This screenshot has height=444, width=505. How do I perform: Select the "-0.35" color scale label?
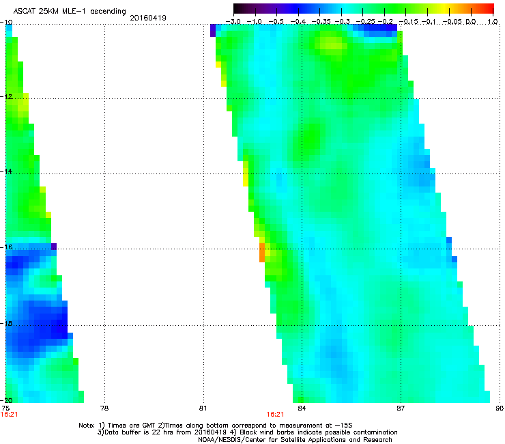(x=321, y=22)
